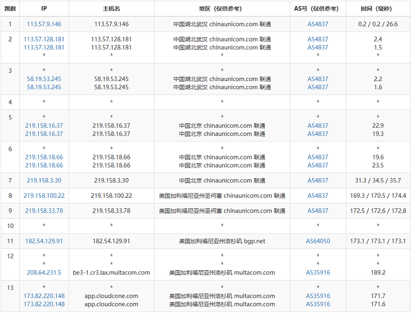Screen dimensions: 411x314
Task: Click the time value 19.6 in hop 6
Action: click(x=378, y=157)
